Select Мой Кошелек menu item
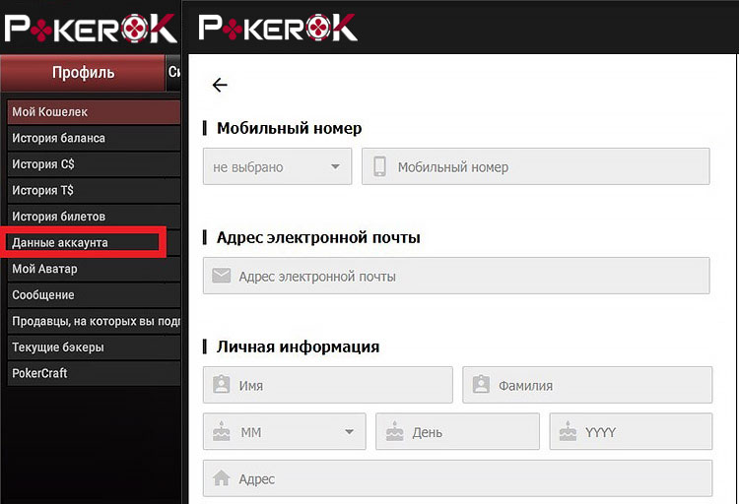 pyautogui.click(x=94, y=112)
